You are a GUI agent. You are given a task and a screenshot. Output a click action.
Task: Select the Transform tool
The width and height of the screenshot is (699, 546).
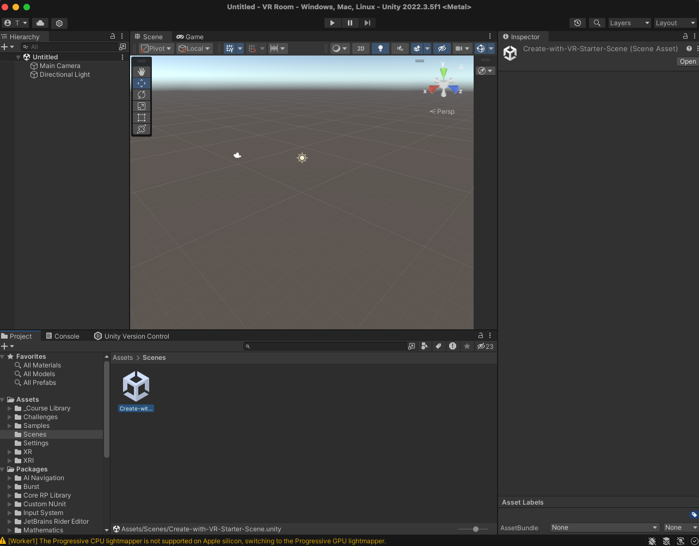(142, 129)
